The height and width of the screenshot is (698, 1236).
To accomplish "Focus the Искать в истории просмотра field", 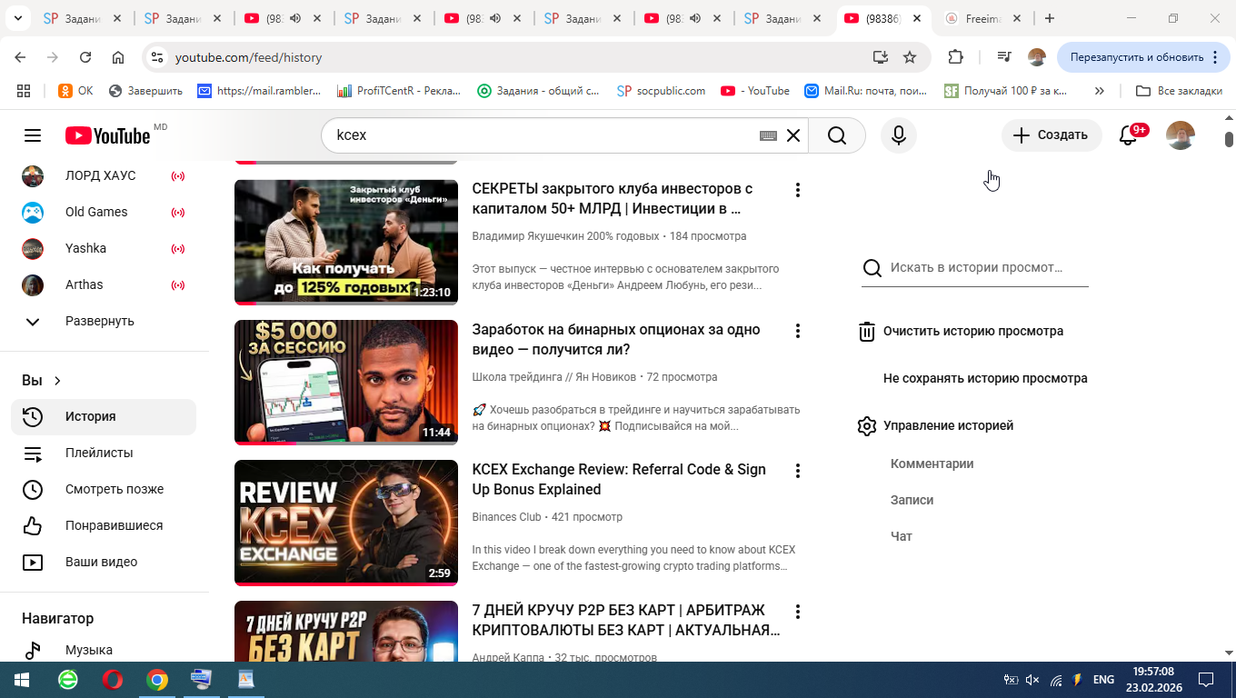I will pos(975,268).
